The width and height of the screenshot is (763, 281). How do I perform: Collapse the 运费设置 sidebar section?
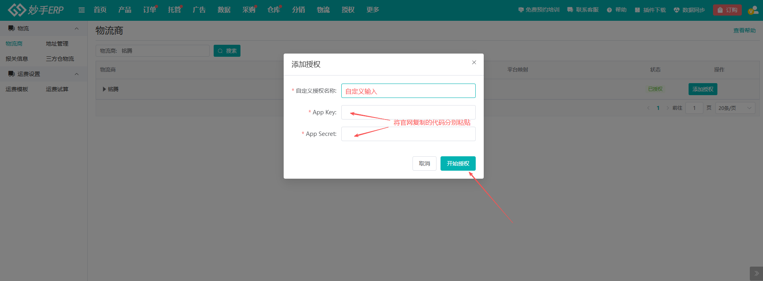click(x=76, y=74)
